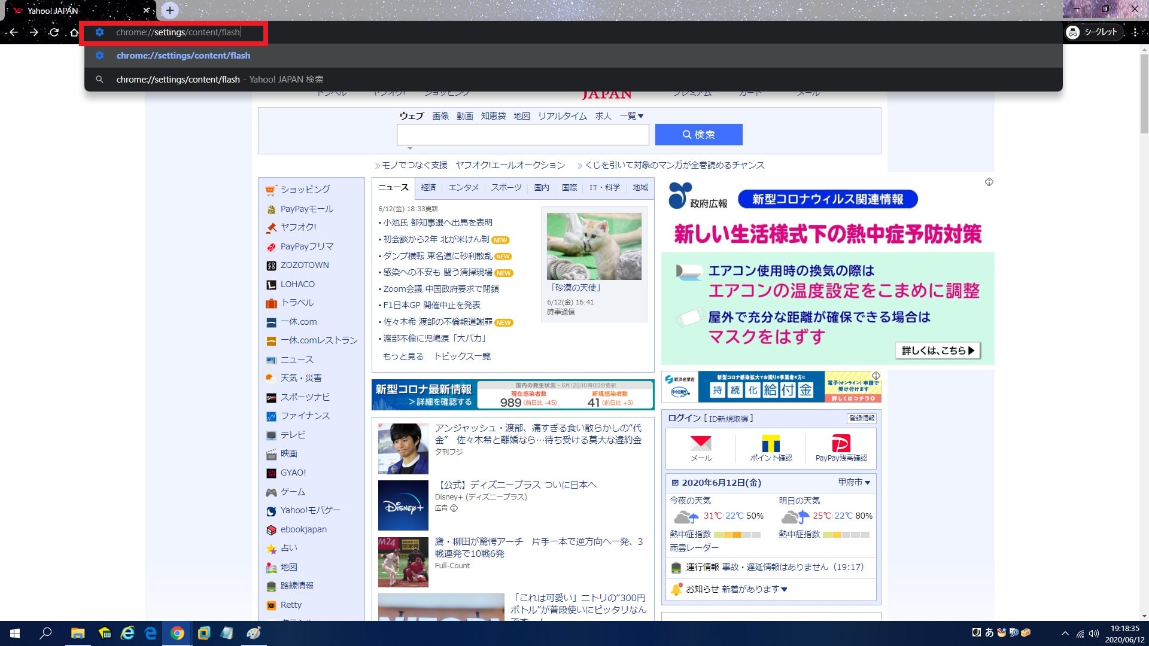Click the もっと見る link
This screenshot has width=1149, height=646.
(403, 356)
